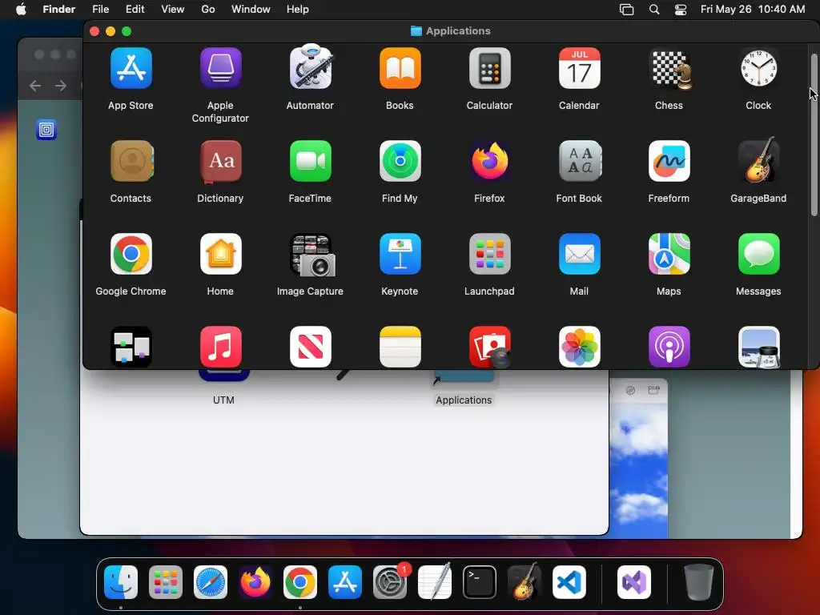Image resolution: width=820 pixels, height=615 pixels.
Task: Launch Firefox from the Dock
Action: 255,582
